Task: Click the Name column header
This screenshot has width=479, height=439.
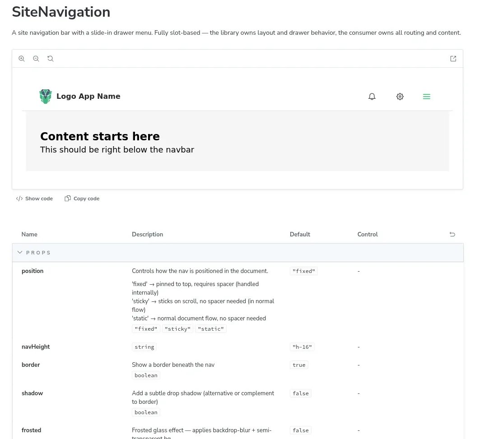Action: (x=29, y=234)
